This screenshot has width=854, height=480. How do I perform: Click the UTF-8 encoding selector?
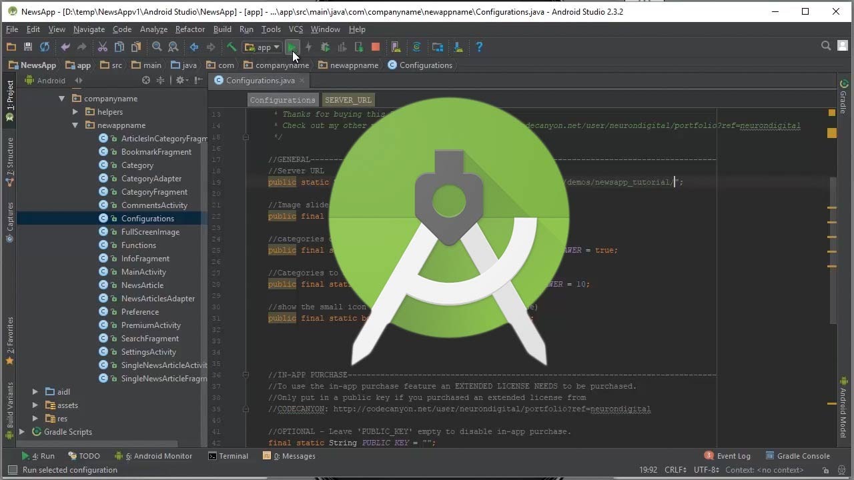[707, 470]
